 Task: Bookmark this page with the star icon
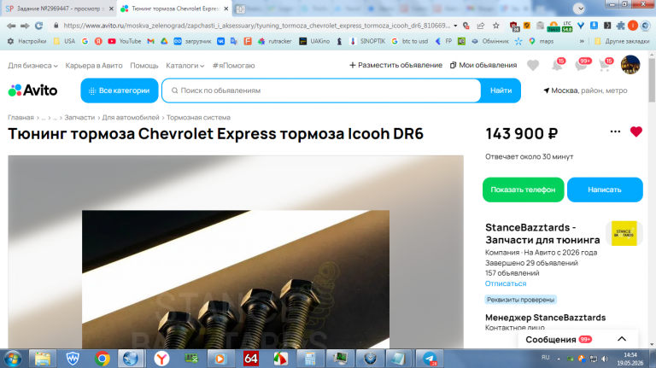click(x=495, y=26)
